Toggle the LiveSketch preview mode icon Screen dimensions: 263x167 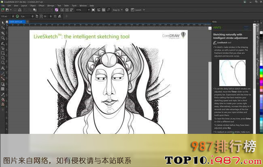60,16
